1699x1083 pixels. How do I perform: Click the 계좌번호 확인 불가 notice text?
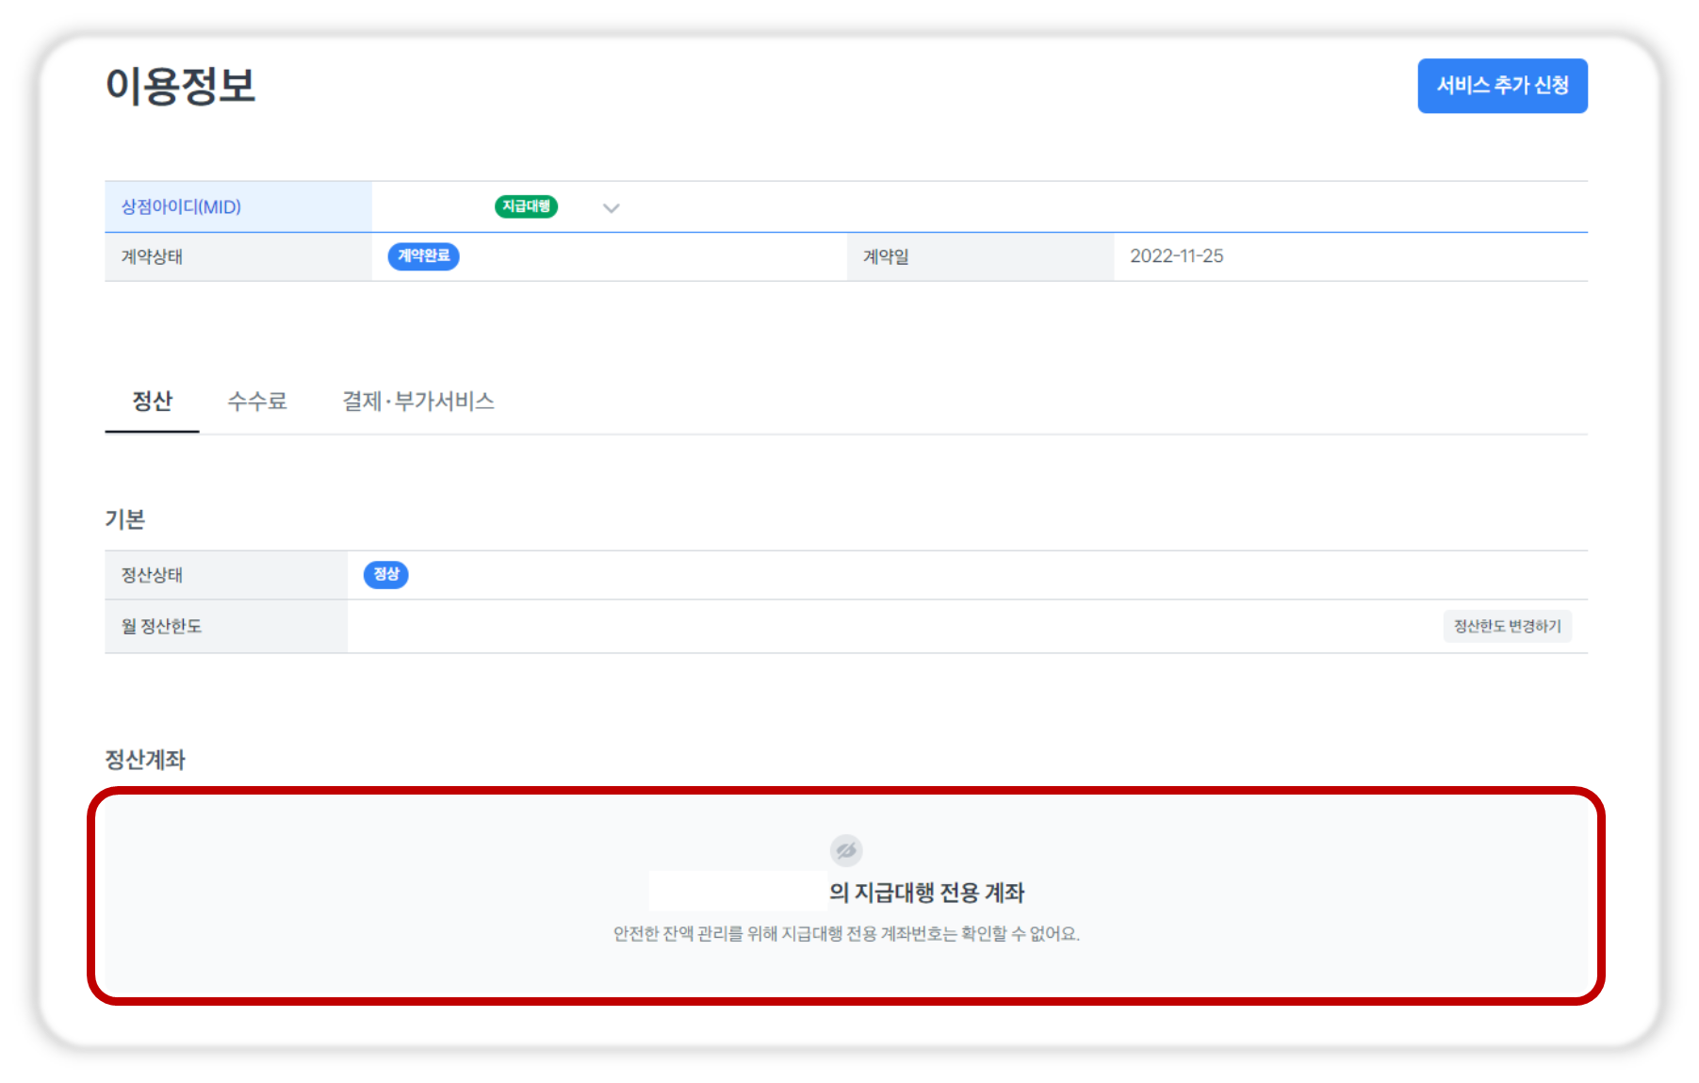point(845,934)
